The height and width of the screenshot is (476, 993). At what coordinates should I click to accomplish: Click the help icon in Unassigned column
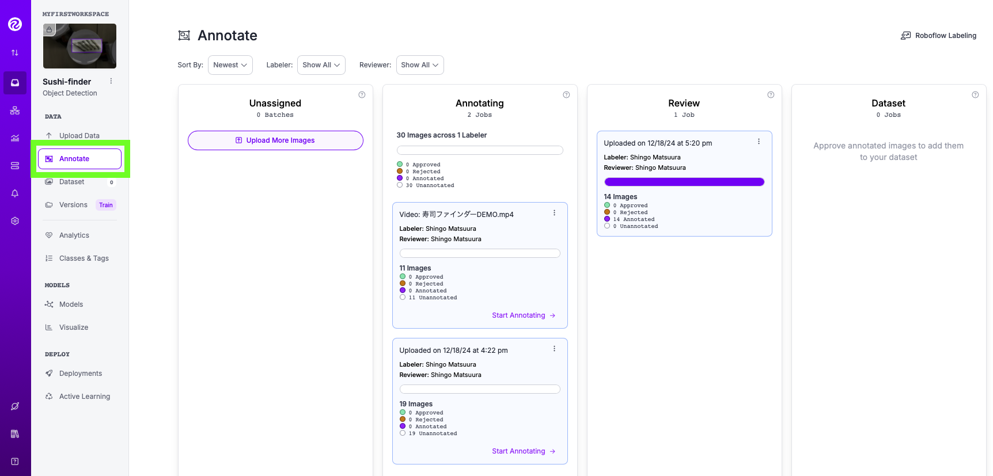362,95
